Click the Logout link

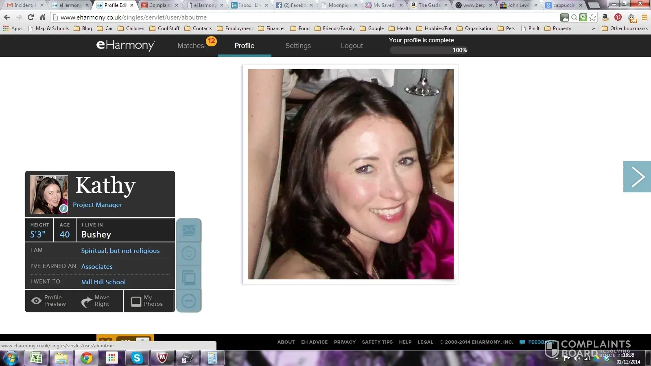point(352,46)
